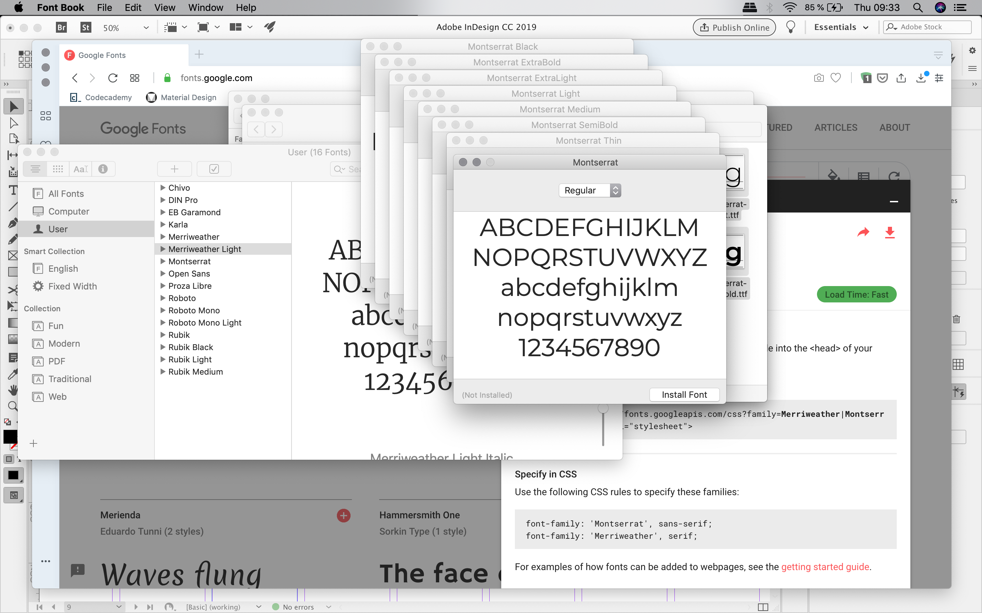Select the Type tool in InDesign toolbox
The image size is (982, 613).
click(x=13, y=190)
